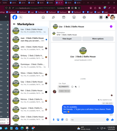Open site security lock icon

[10, 8]
